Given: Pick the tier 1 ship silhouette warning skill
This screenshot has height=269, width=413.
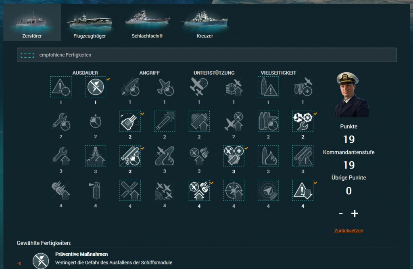Looking at the screenshot, I should 268,87.
